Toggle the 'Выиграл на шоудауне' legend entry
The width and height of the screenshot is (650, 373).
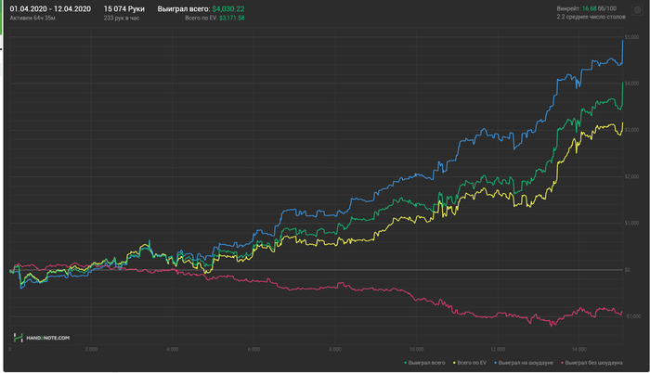(x=523, y=363)
